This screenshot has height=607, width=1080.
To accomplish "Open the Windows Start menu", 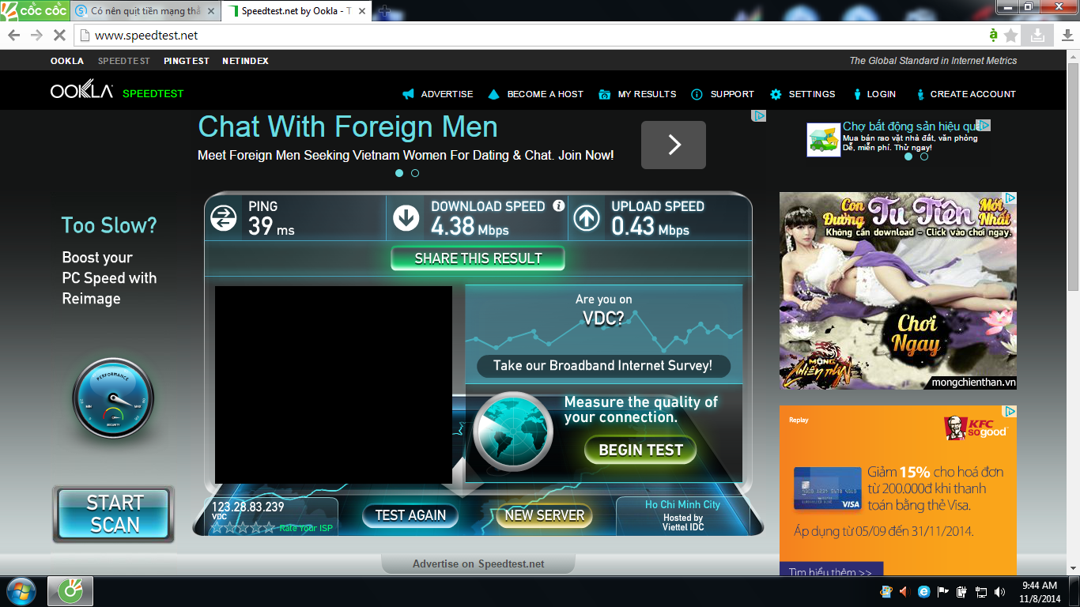I will [x=21, y=591].
